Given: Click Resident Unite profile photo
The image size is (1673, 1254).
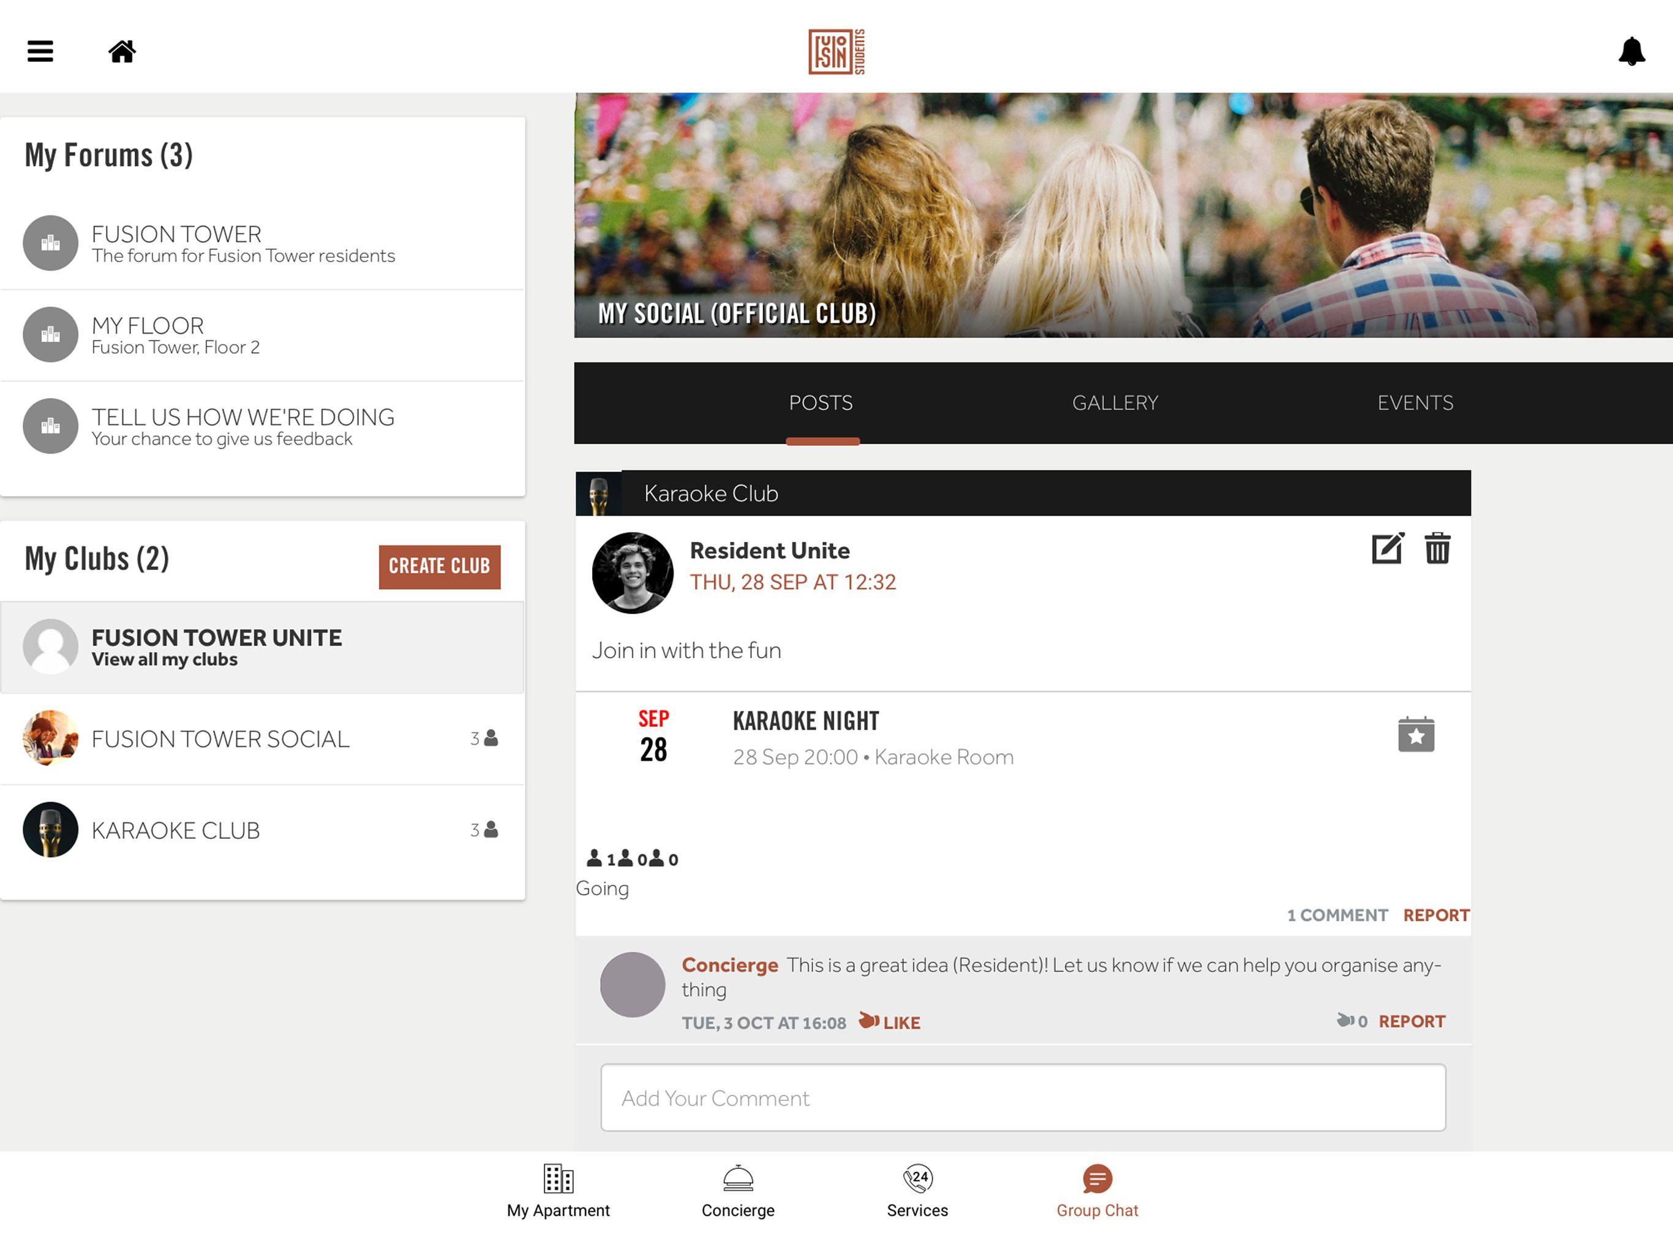Looking at the screenshot, I should [x=633, y=573].
